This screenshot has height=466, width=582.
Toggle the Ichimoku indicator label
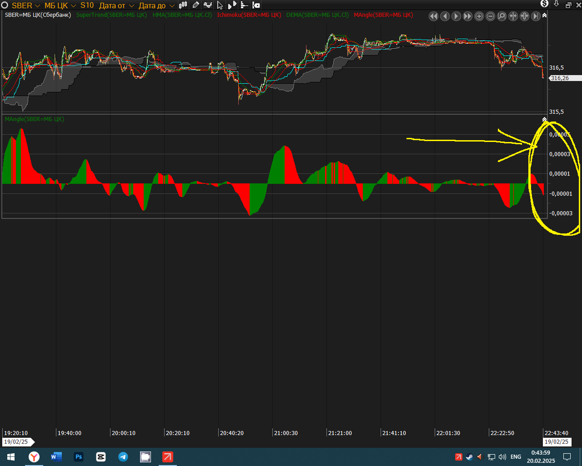[x=249, y=15]
